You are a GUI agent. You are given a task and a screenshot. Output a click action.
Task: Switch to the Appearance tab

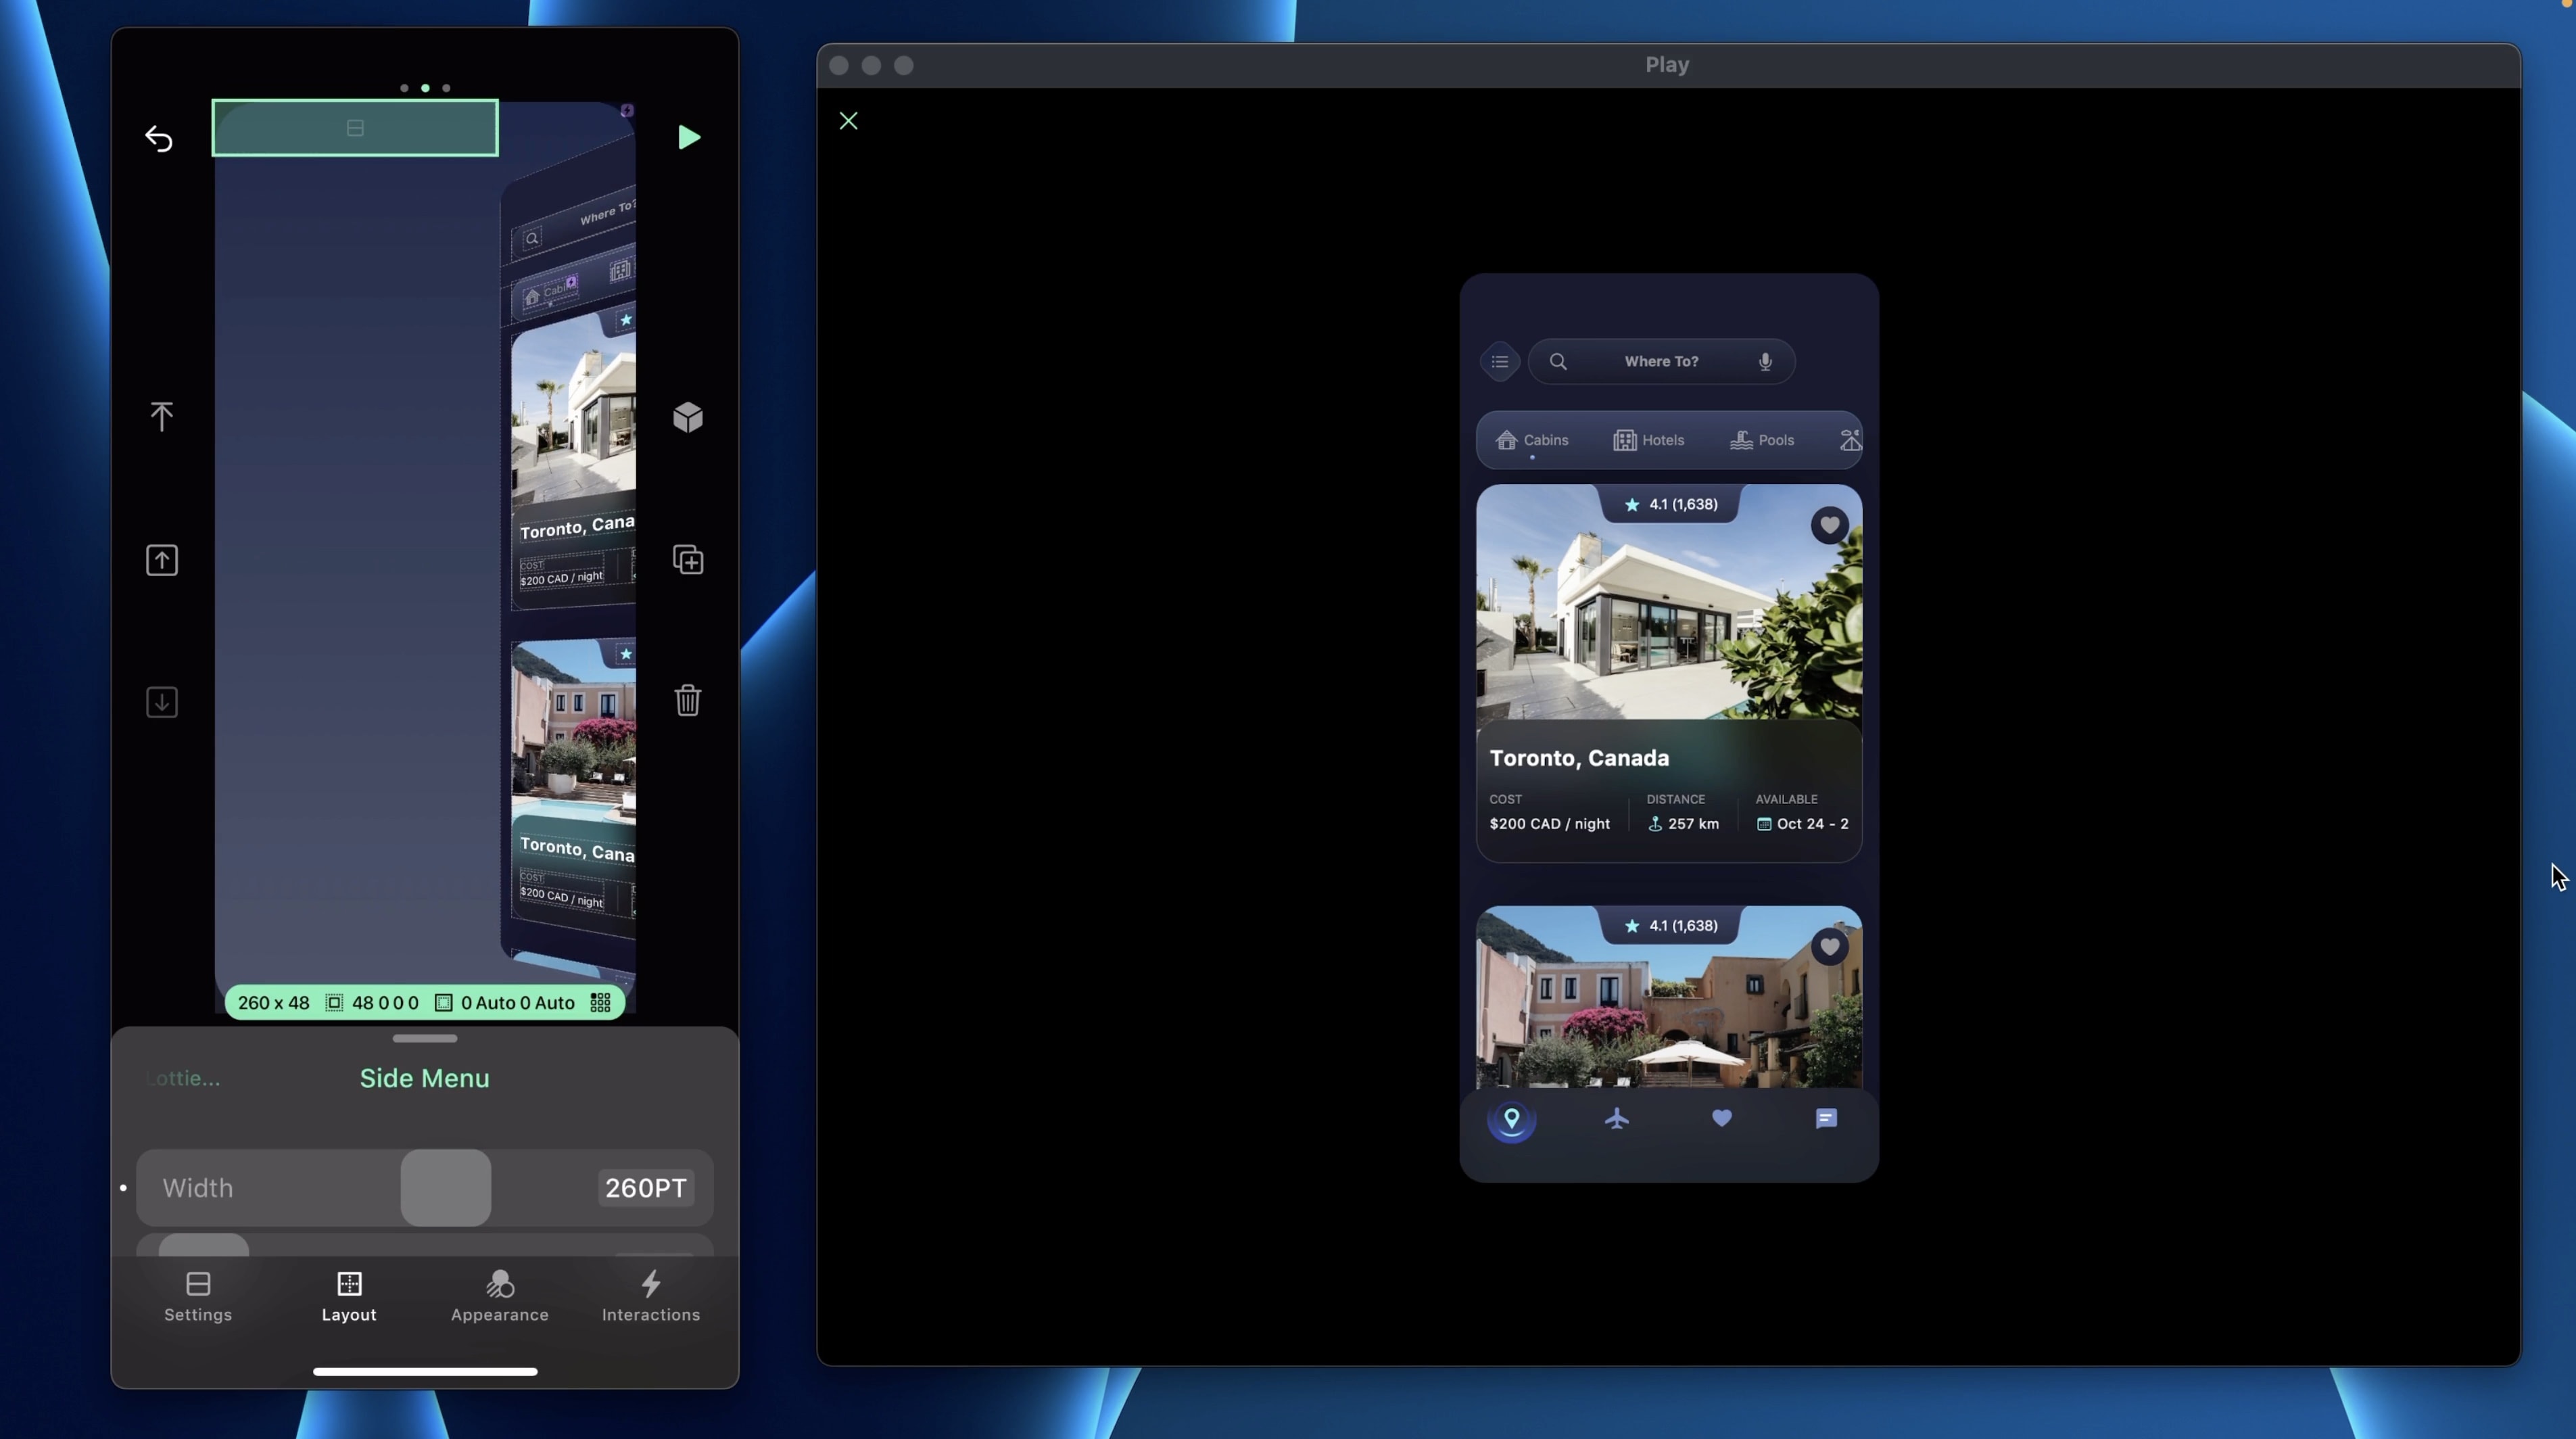point(499,1296)
